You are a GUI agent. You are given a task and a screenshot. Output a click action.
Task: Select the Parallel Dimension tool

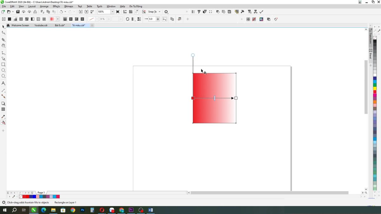(3, 91)
